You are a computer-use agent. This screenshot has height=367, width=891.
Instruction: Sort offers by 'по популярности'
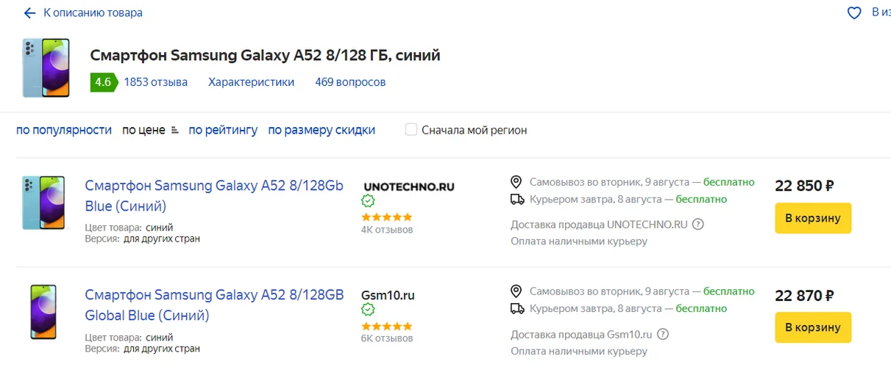click(x=64, y=130)
